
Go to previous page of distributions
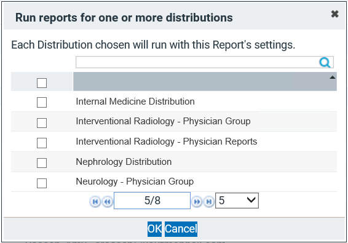(x=108, y=201)
